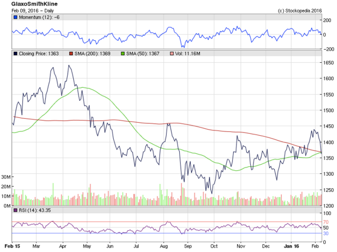The height and width of the screenshot is (252, 337).
Task: Click the 10M volume axis label
Action: click(x=6, y=196)
